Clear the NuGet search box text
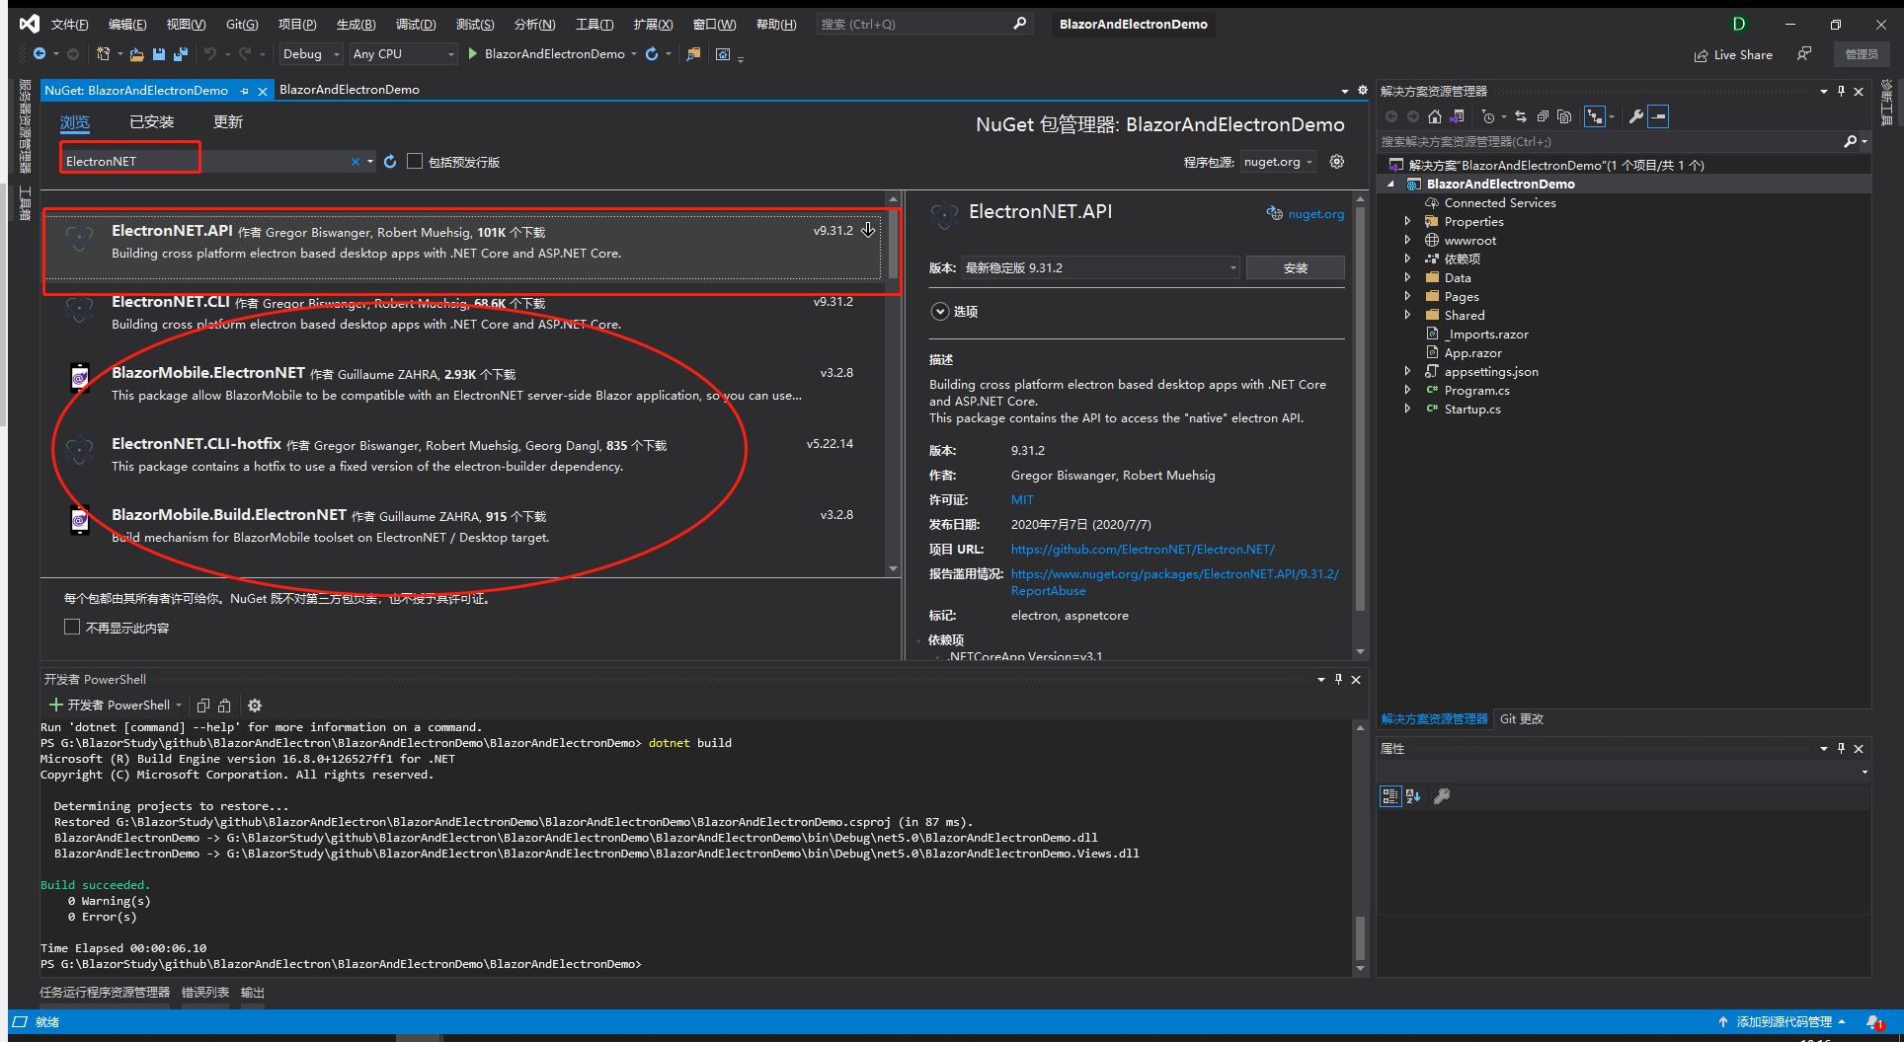1904x1042 pixels. click(356, 162)
